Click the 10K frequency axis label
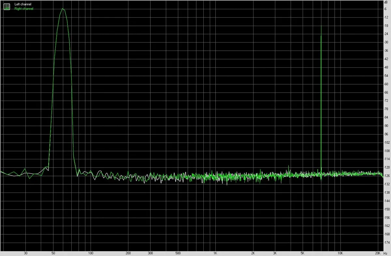This screenshot has width=391, height=256. 340,253
